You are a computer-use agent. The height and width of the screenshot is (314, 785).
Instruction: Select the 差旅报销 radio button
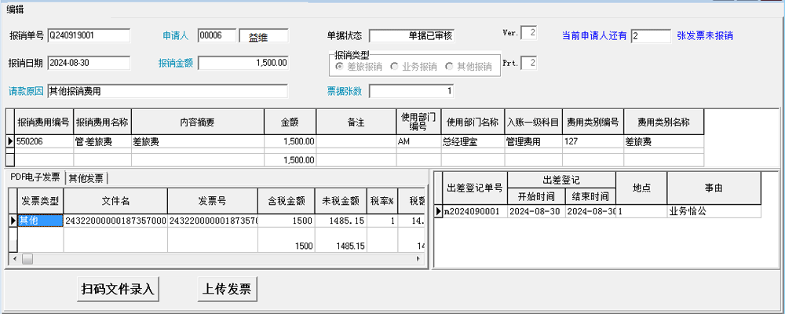pyautogui.click(x=340, y=67)
